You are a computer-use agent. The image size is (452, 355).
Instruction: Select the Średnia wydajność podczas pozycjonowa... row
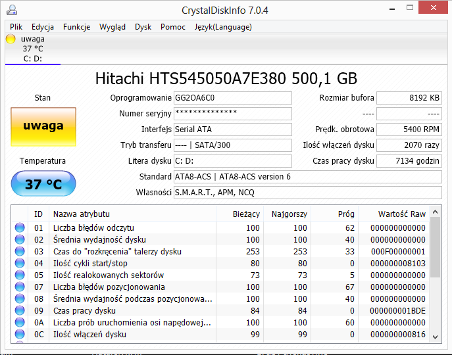click(x=220, y=298)
